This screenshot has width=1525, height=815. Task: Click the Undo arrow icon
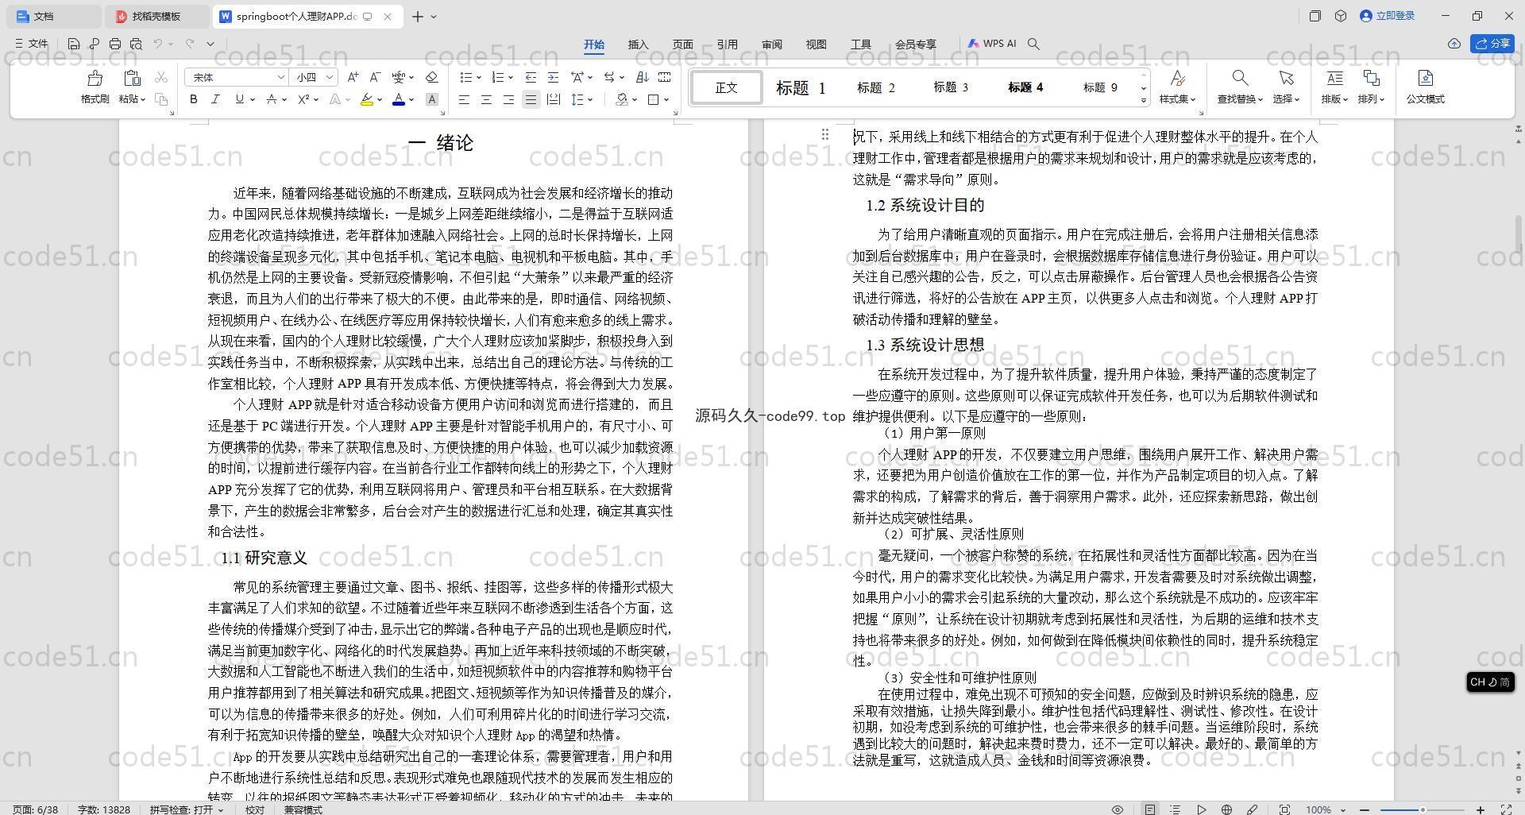click(158, 44)
